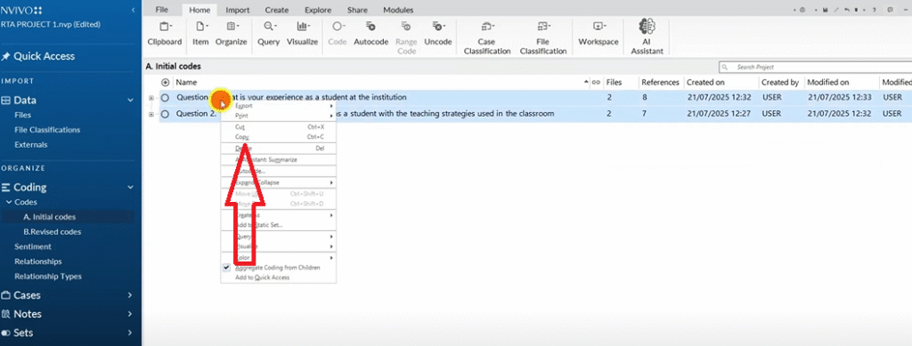
Task: Choose Cut from the context menu
Action: pos(278,126)
